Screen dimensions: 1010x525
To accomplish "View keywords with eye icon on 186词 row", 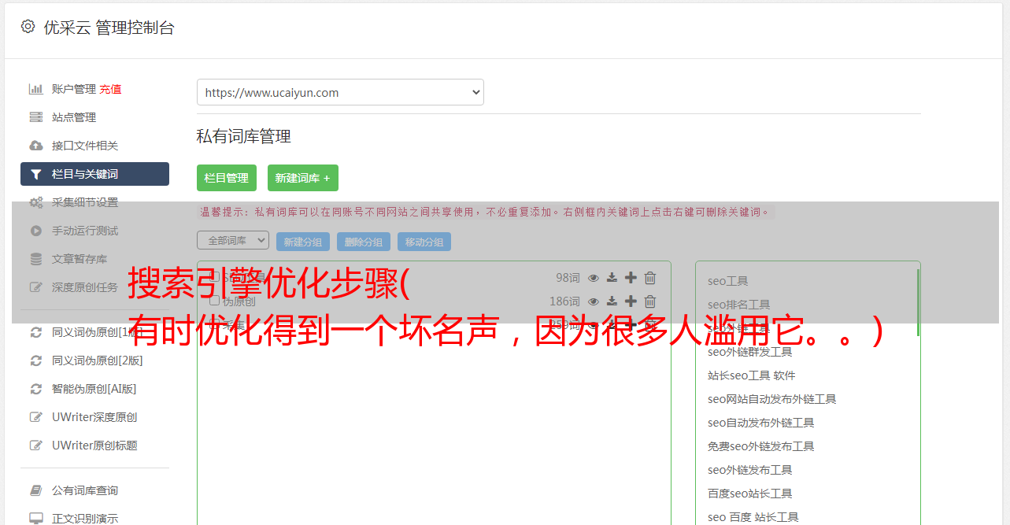I will tap(594, 301).
